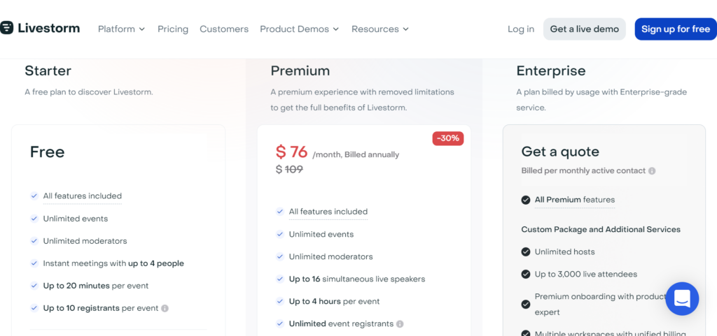Open the Resources menu label
The height and width of the screenshot is (336, 717).
point(375,29)
